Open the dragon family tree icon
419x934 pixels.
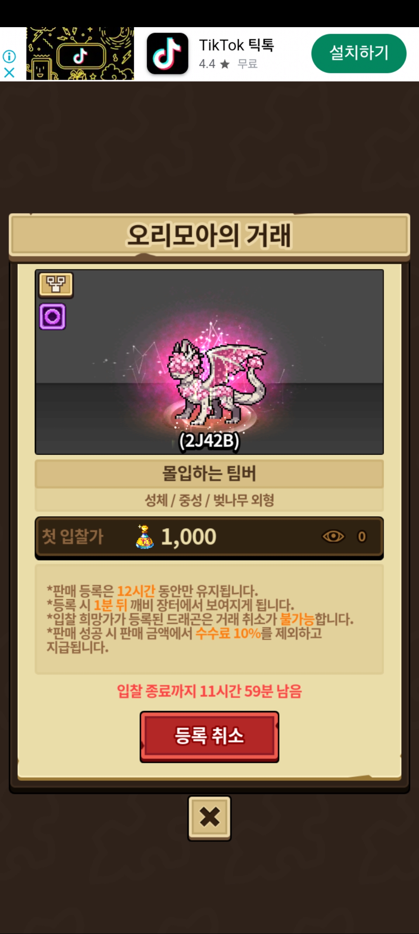pyautogui.click(x=56, y=285)
